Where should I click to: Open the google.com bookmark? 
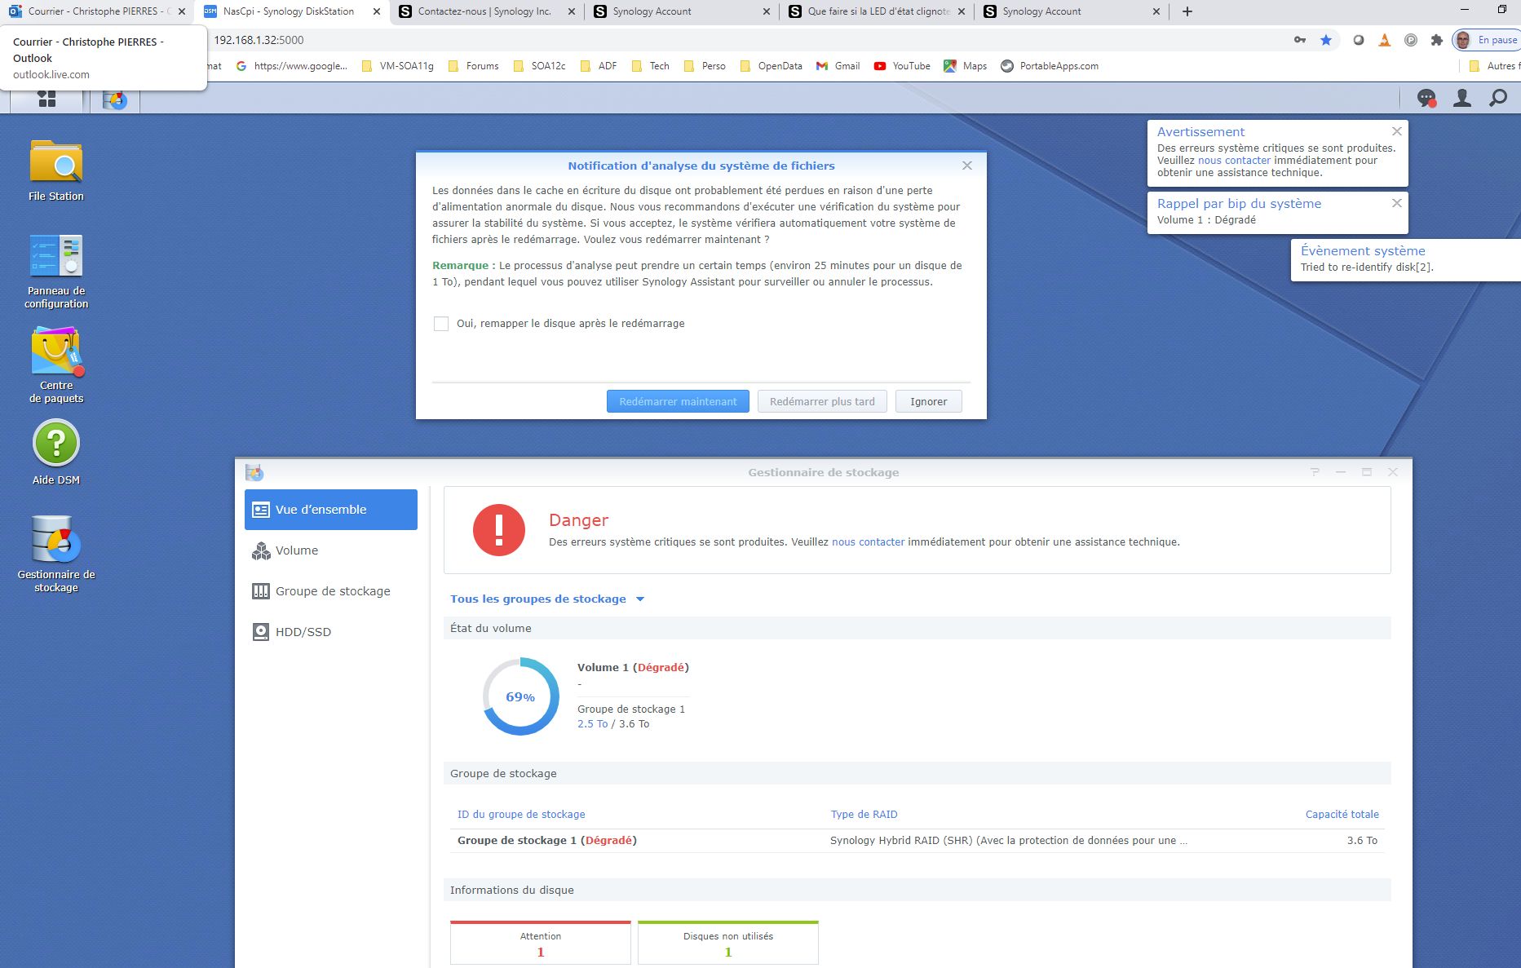point(291,66)
